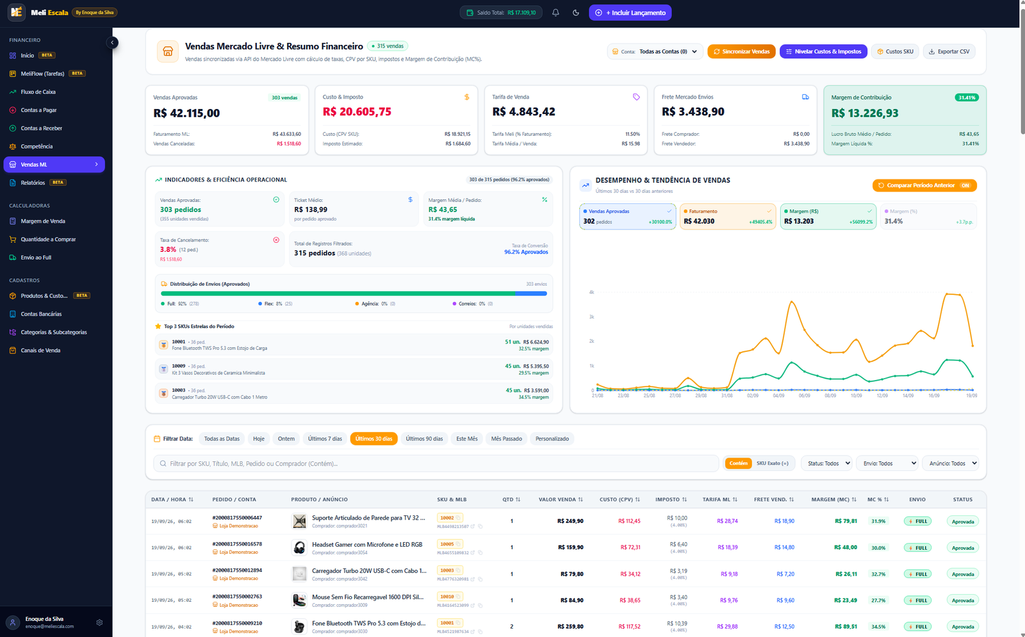Go to Contas a Pagar page
This screenshot has width=1025, height=637.
pos(54,110)
